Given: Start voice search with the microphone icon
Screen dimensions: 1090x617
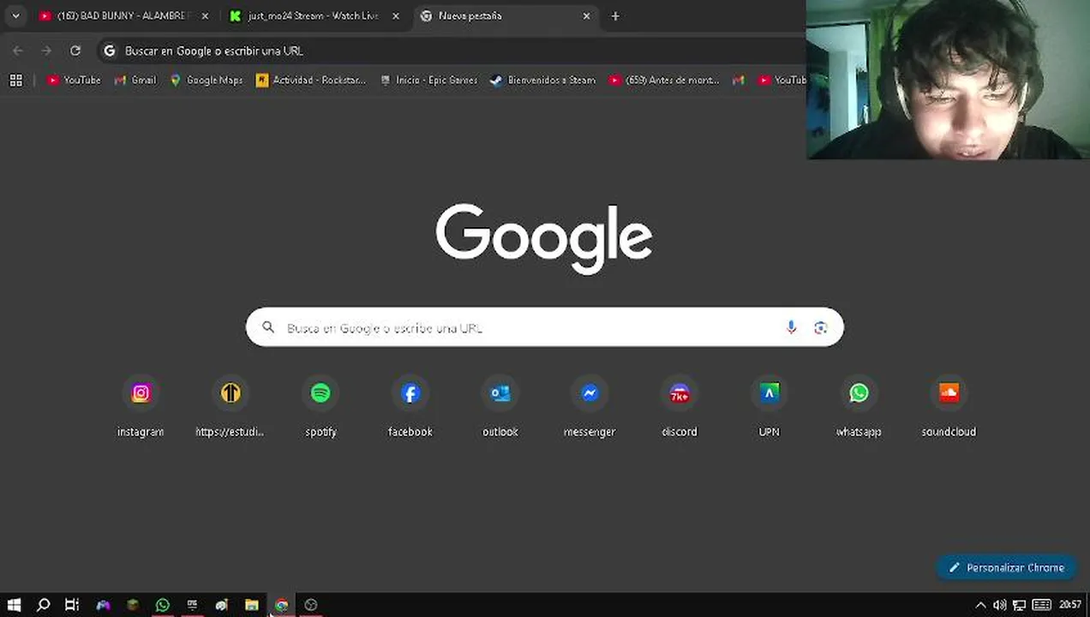Looking at the screenshot, I should point(791,327).
